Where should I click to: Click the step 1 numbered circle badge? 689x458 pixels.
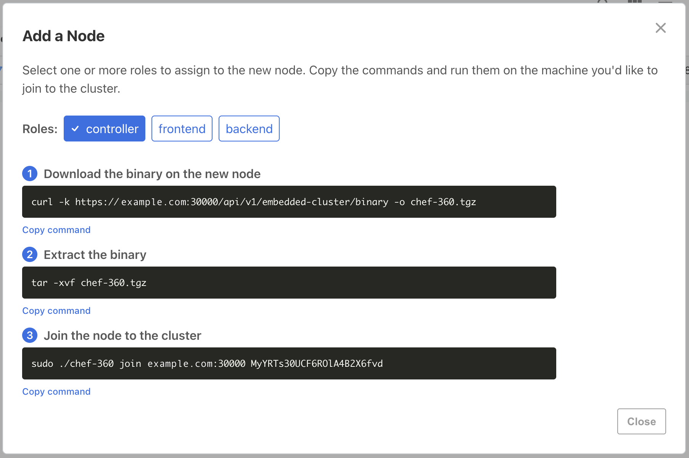pyautogui.click(x=29, y=174)
